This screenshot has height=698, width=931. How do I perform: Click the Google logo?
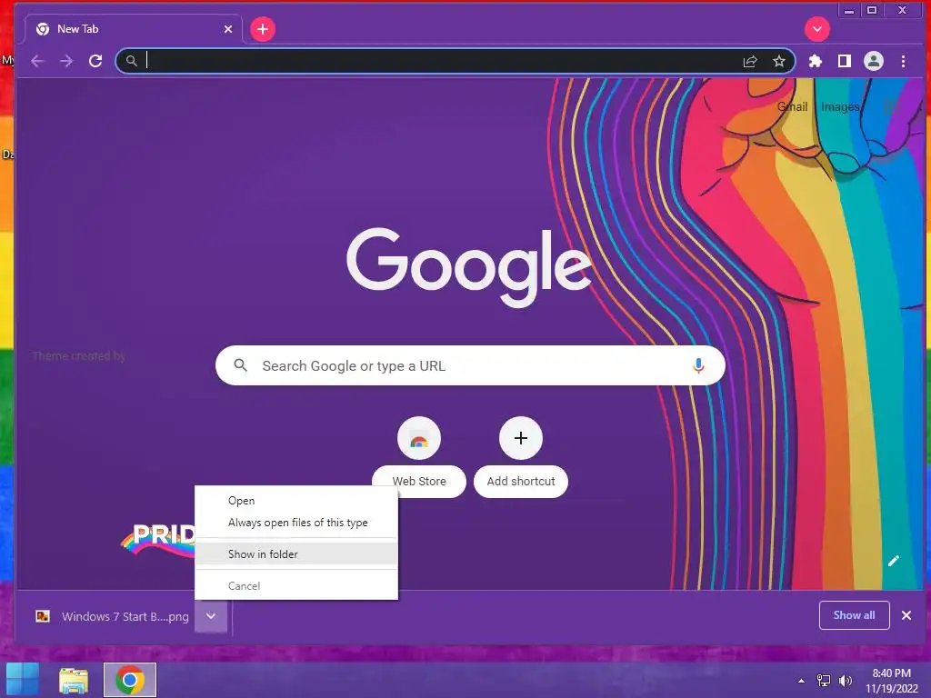pos(468,266)
